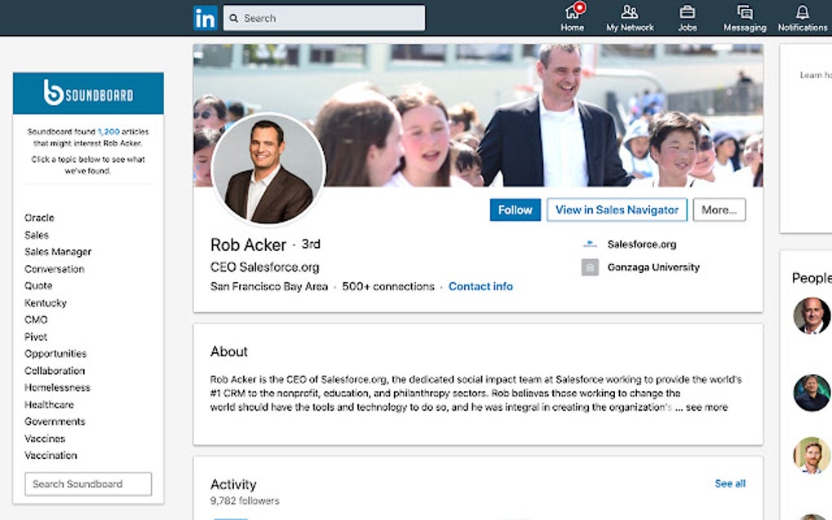Viewport: 832px width, 520px height.
Task: Click the second person avatar under People
Action: (812, 393)
